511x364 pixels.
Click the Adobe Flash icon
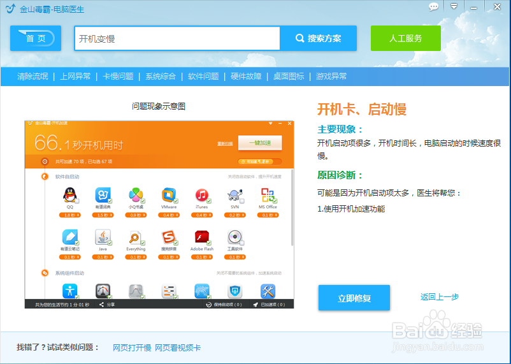point(202,237)
